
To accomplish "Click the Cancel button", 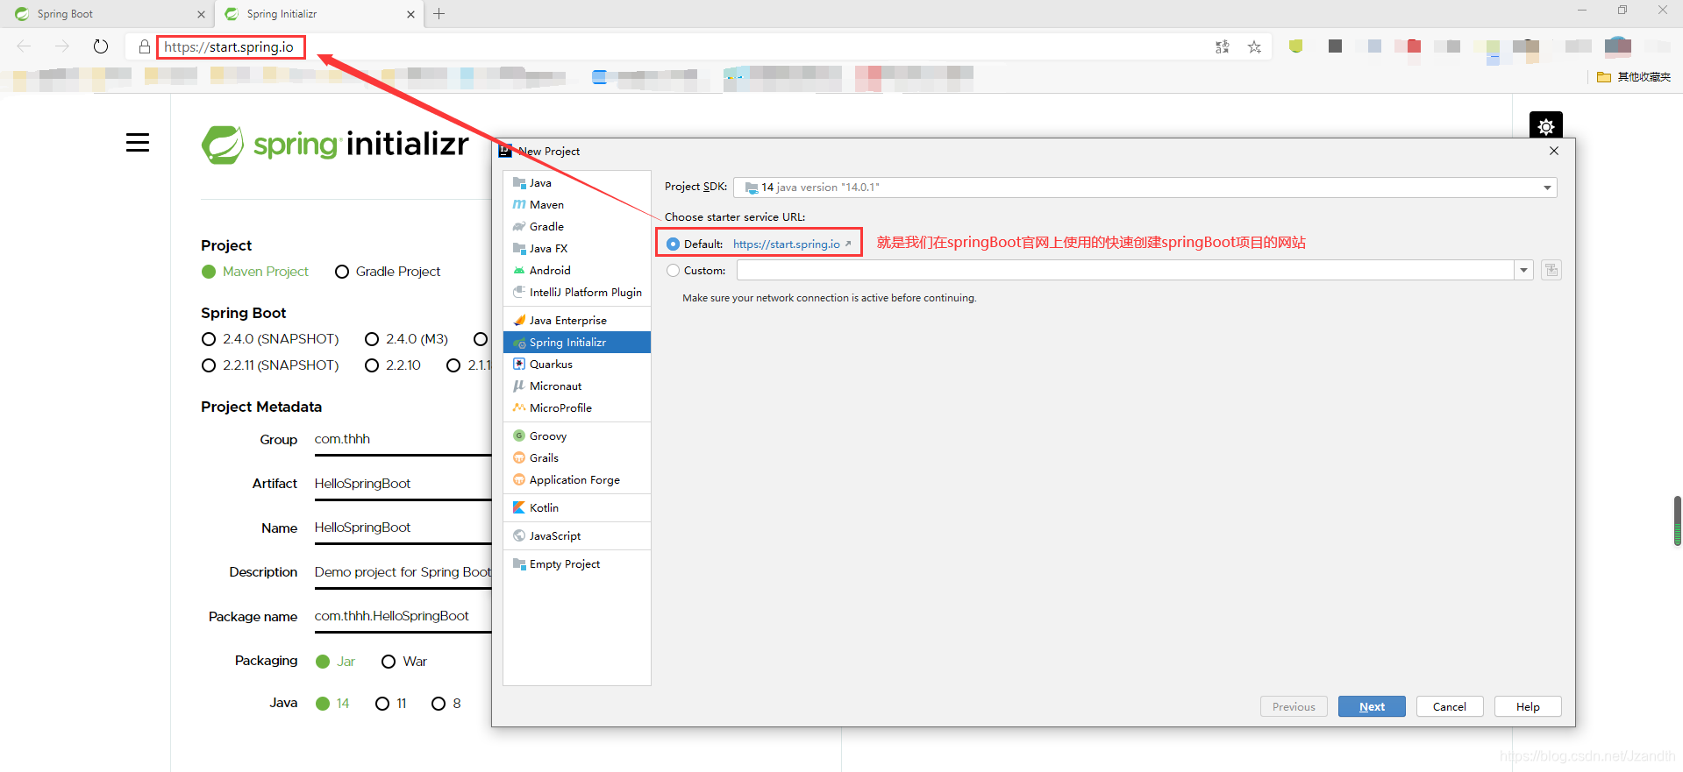I will [x=1450, y=707].
